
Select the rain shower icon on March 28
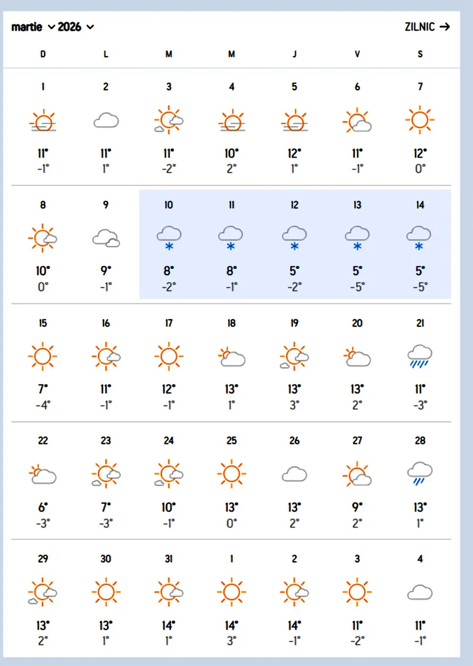[x=420, y=474]
